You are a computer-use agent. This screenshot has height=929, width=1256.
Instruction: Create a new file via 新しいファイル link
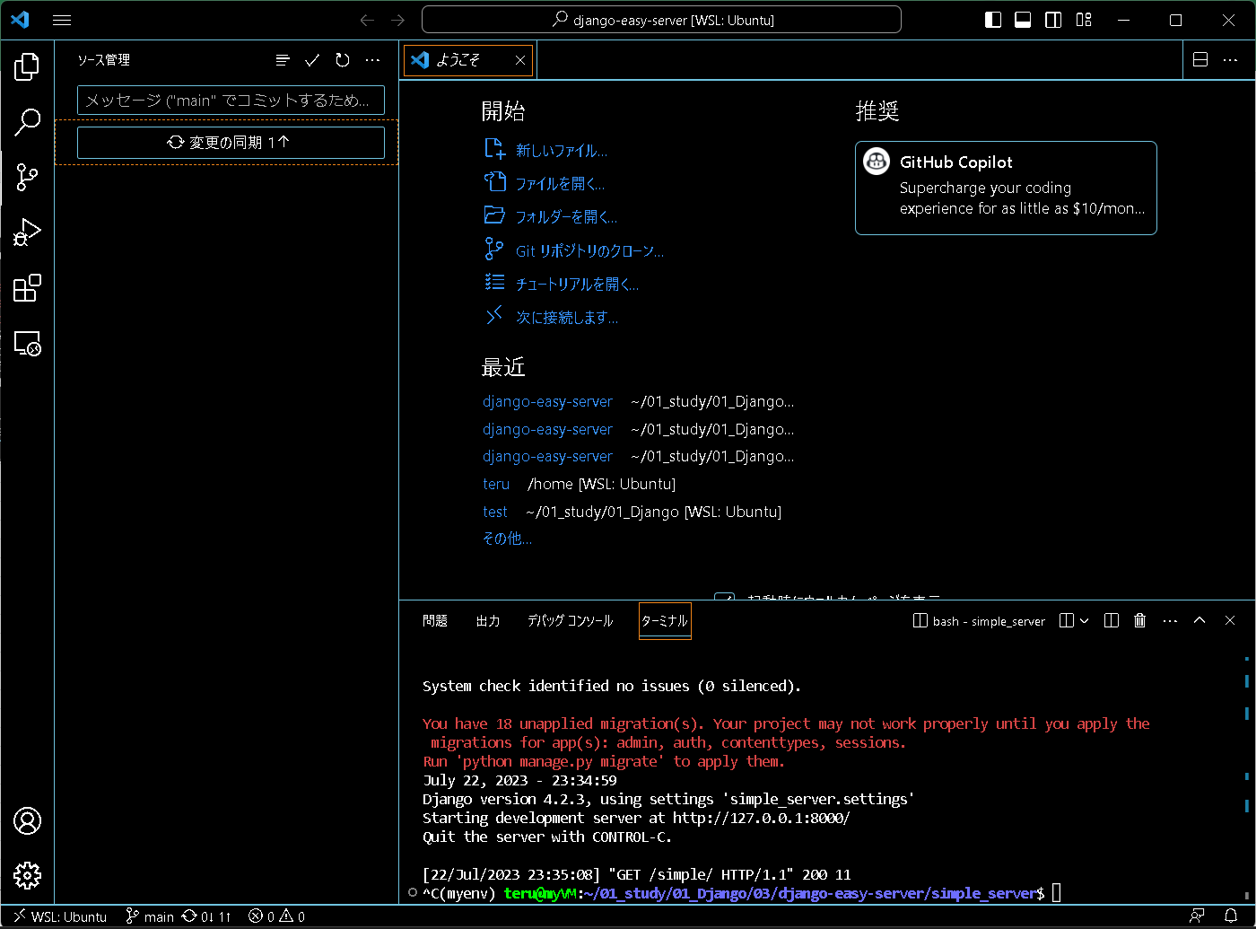pos(561,150)
